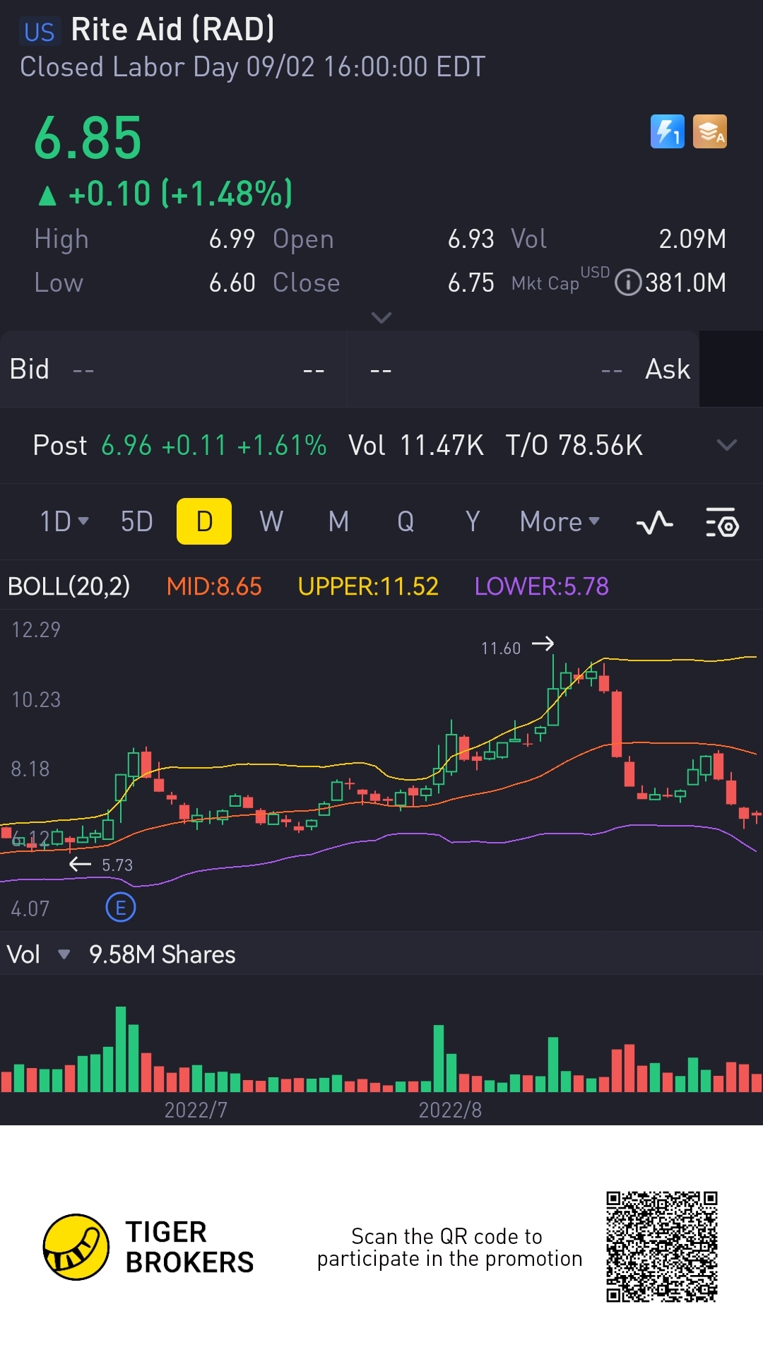Tap the +0.10 (+1.48%) change value
Image resolution: width=763 pixels, height=1369 pixels.
click(x=180, y=194)
